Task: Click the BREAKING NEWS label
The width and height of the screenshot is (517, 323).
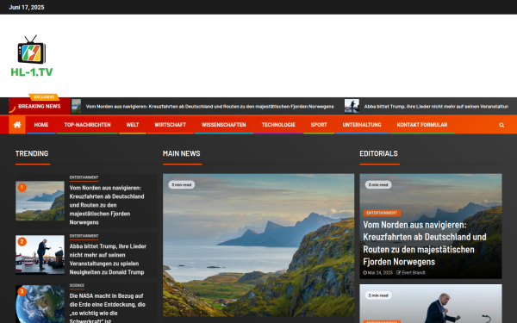Action: point(40,106)
